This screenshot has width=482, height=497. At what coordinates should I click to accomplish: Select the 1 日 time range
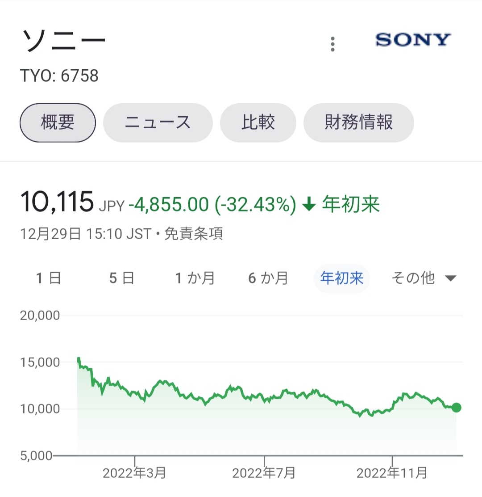(48, 278)
